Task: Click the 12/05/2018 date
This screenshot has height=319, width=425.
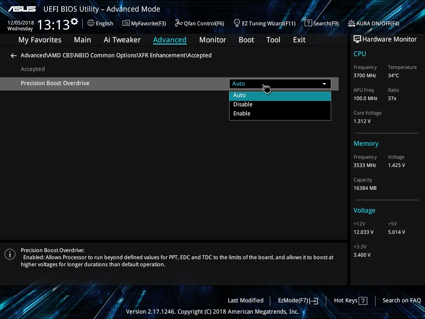Action: 21,23
